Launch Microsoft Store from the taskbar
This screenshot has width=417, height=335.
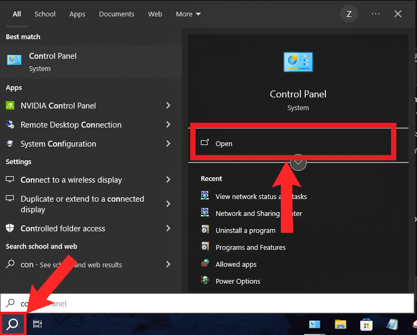366,324
